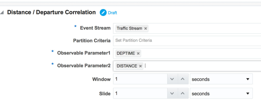Open the Slide seconds unit dropdown
Screen dimensions: 261x103
tap(221, 93)
